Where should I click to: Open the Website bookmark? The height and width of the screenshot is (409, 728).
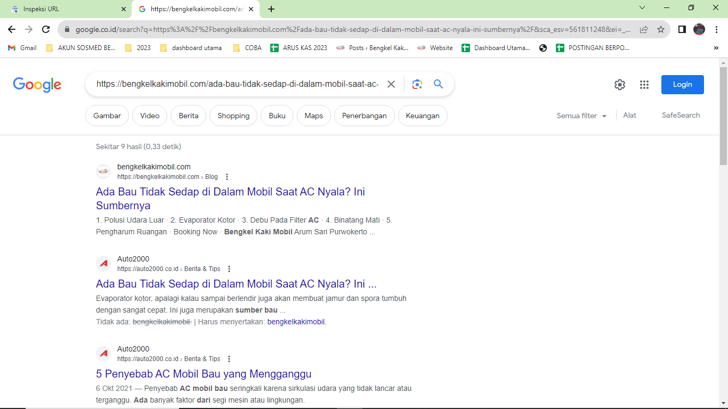coord(435,48)
